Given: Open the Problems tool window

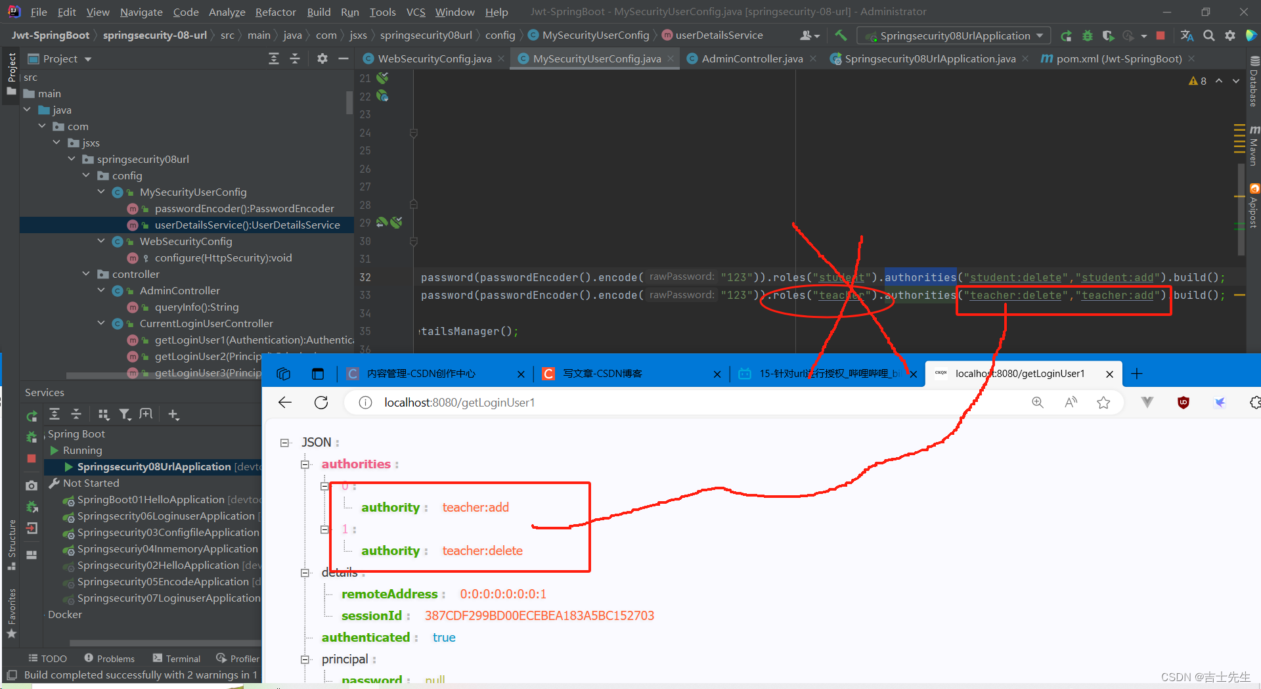Looking at the screenshot, I should [109, 659].
